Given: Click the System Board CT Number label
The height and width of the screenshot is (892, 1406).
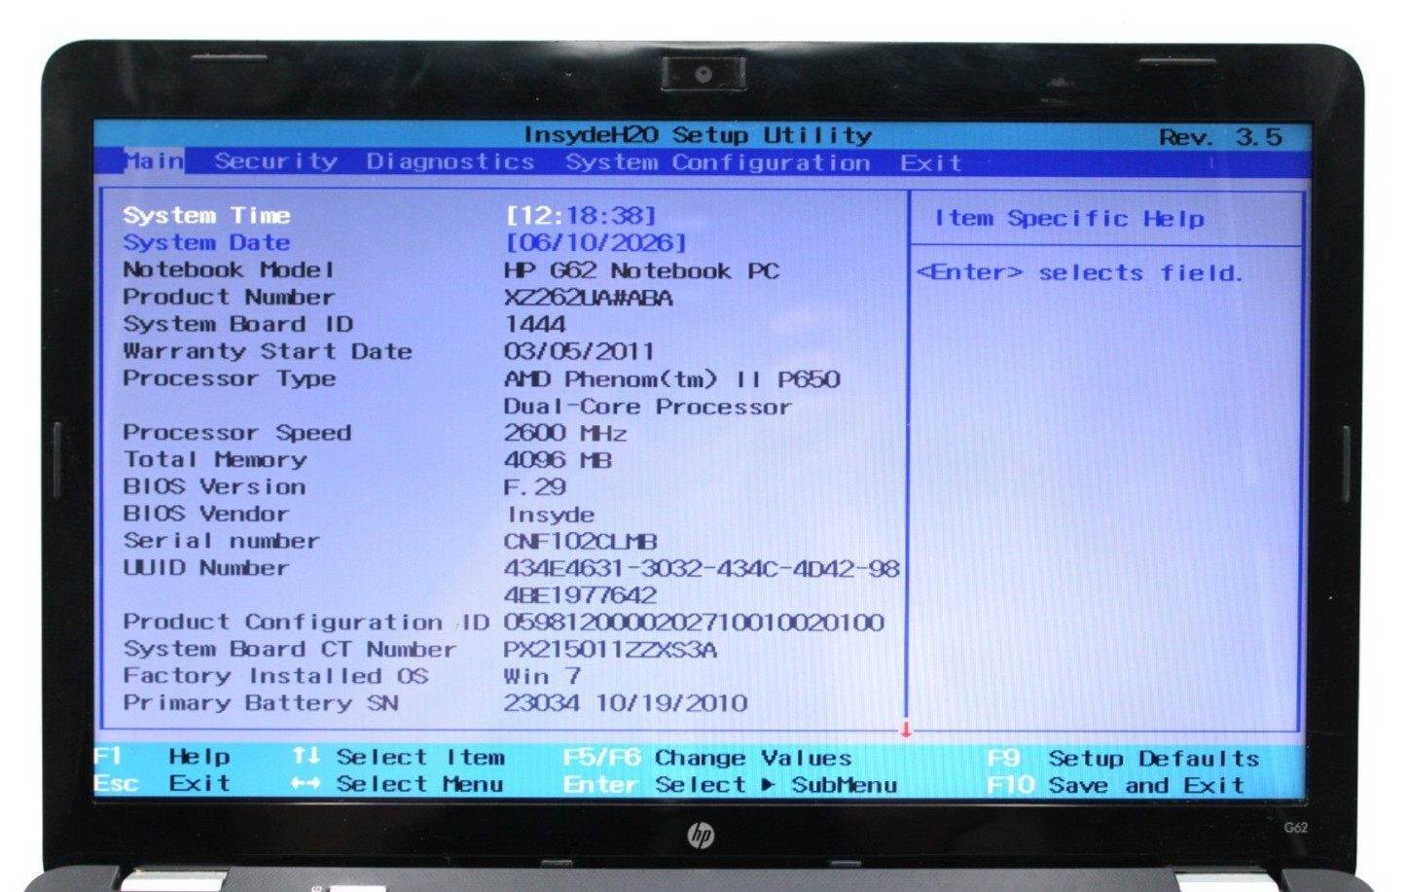Looking at the screenshot, I should click(x=289, y=649).
